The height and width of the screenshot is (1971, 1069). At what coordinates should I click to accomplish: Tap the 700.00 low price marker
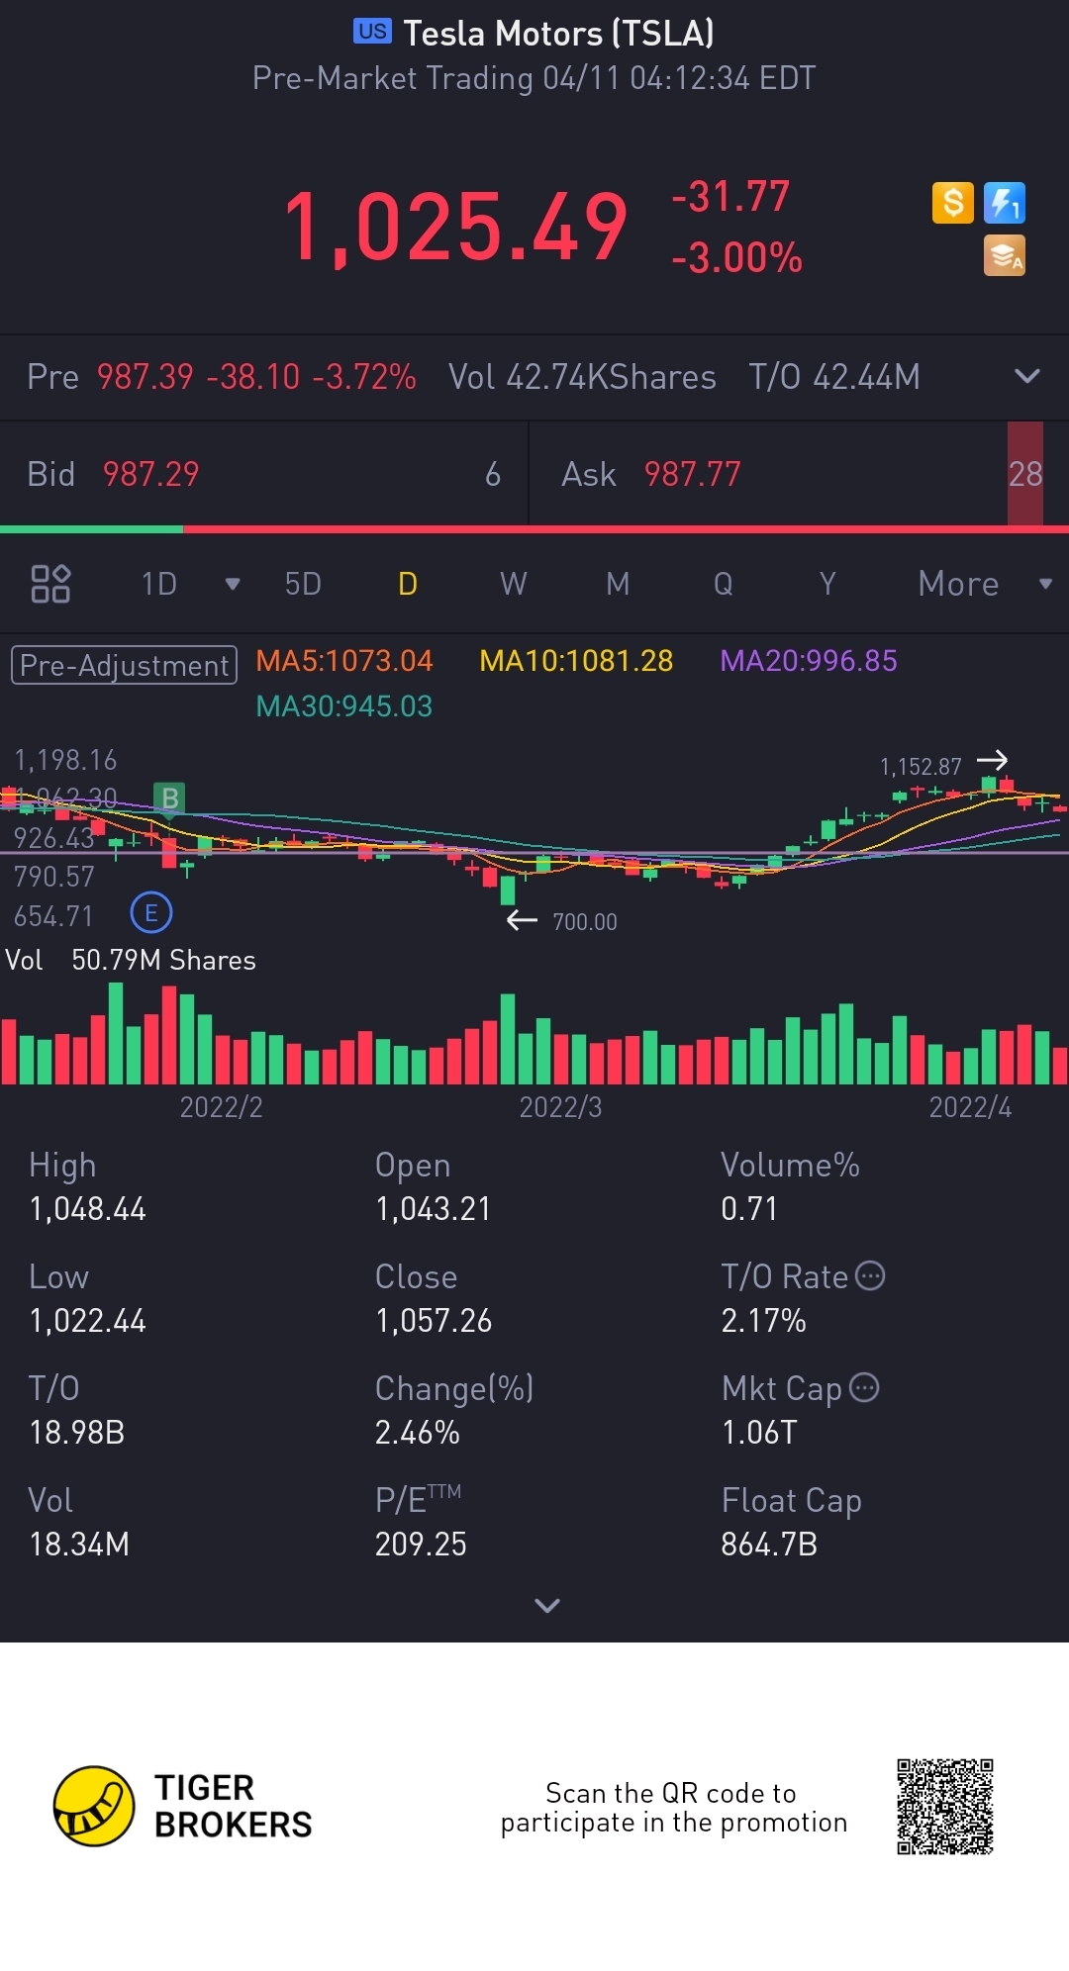coord(585,922)
